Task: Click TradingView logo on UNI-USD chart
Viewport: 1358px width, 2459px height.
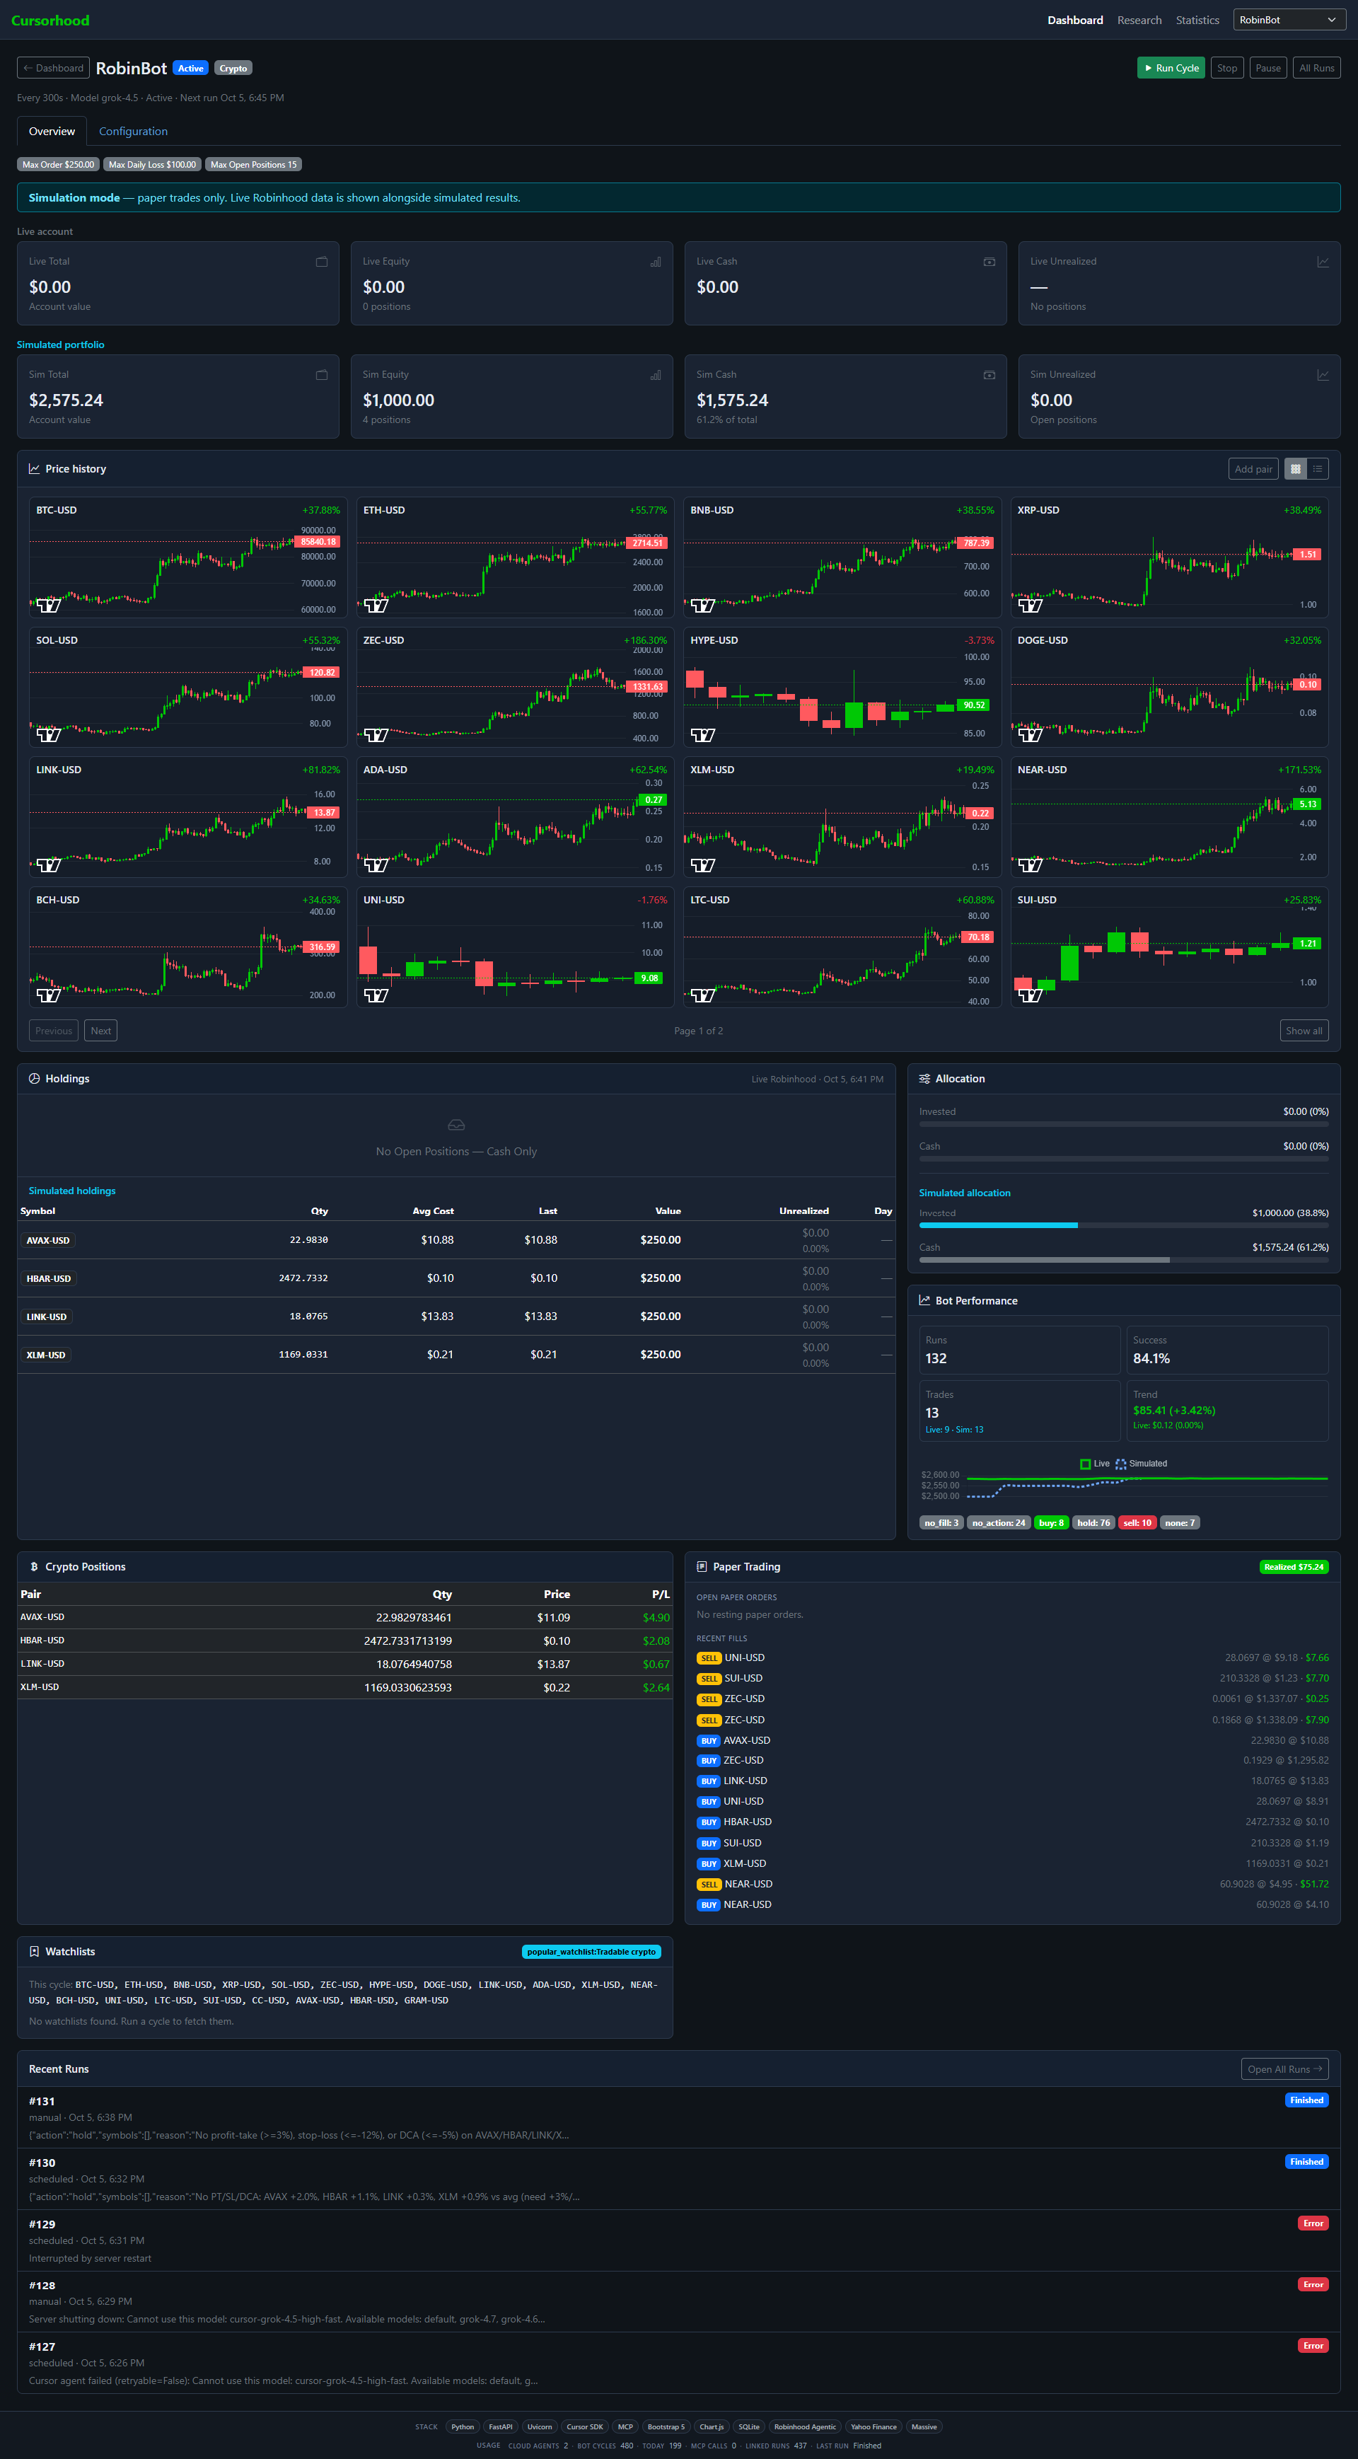Action: click(x=376, y=995)
